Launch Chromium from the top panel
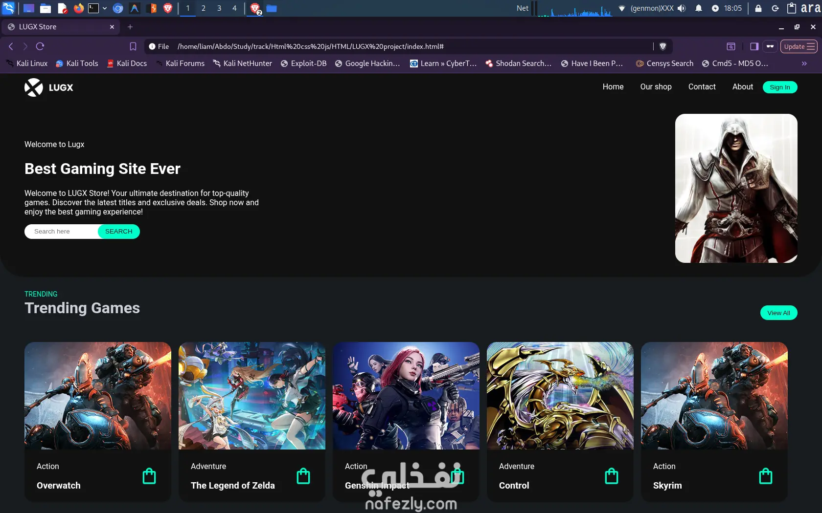Image resolution: width=822 pixels, height=513 pixels. (x=118, y=8)
